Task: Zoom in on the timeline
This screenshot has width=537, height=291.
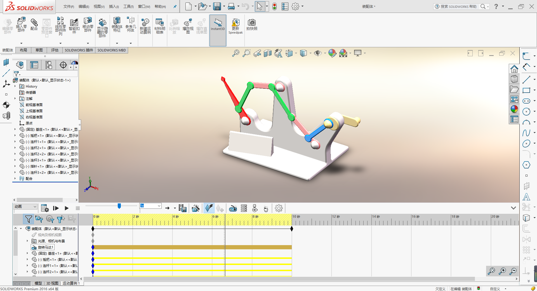Action: (502, 271)
